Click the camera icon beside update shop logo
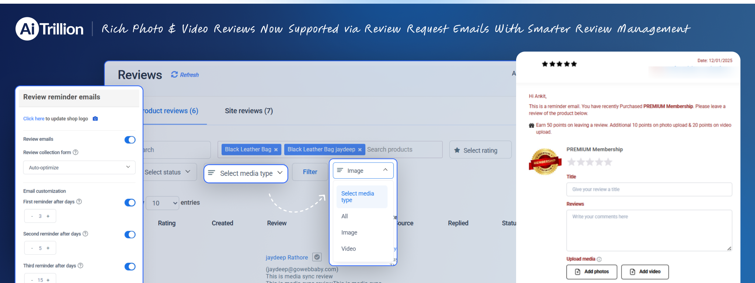The height and width of the screenshot is (283, 755). point(95,119)
